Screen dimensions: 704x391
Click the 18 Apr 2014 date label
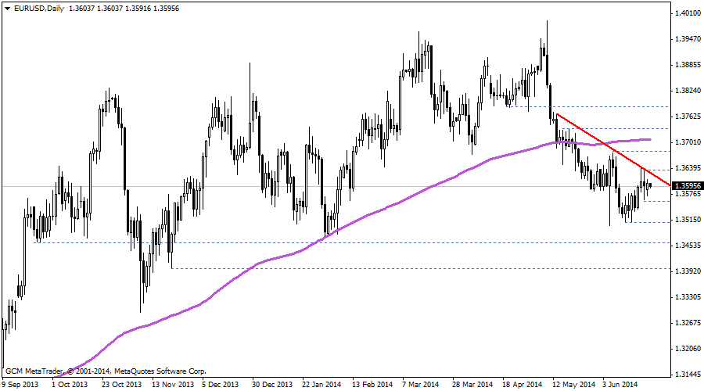[523, 385]
